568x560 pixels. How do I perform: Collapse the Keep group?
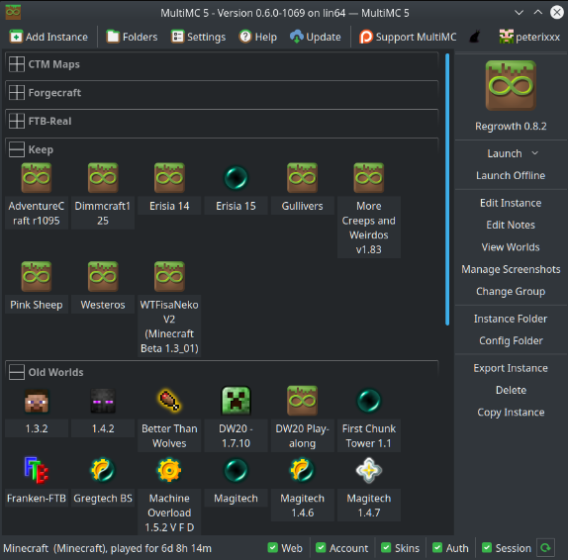point(17,149)
